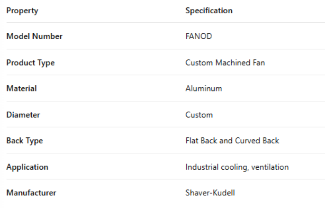Click the Custom diameter value
This screenshot has width=325, height=208.
(199, 115)
